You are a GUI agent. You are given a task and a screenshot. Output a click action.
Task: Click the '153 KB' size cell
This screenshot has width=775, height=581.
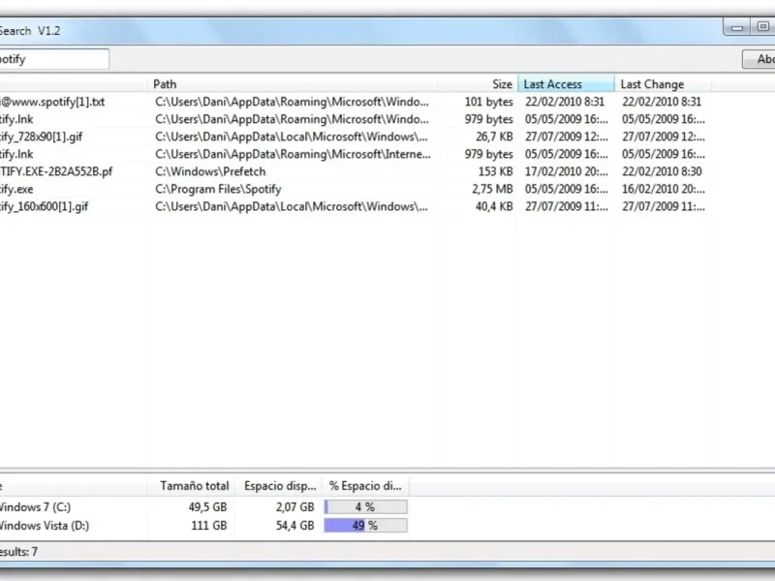(495, 171)
